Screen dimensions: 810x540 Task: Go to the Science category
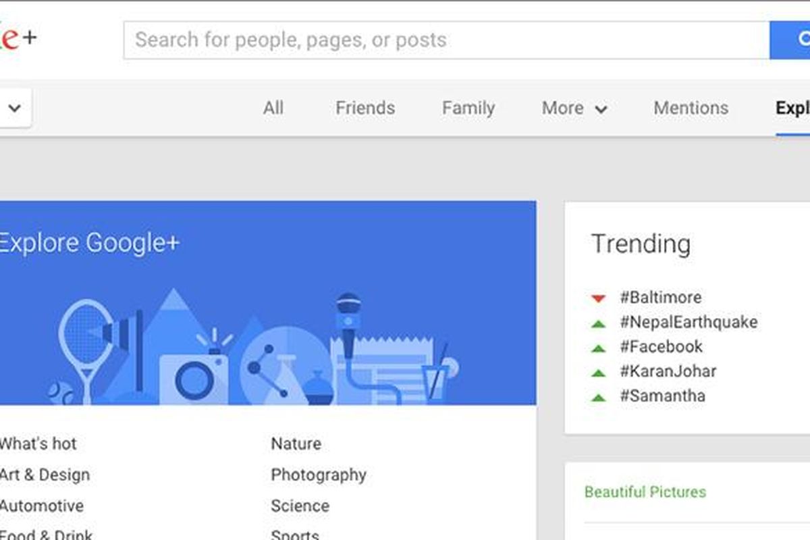pyautogui.click(x=300, y=506)
